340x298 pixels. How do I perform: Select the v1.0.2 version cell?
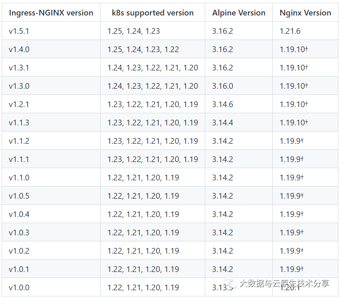[x=51, y=250]
